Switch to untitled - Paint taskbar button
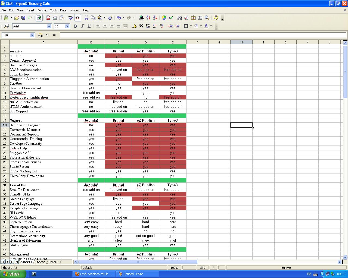This screenshot has width=348, height=278. (137, 274)
